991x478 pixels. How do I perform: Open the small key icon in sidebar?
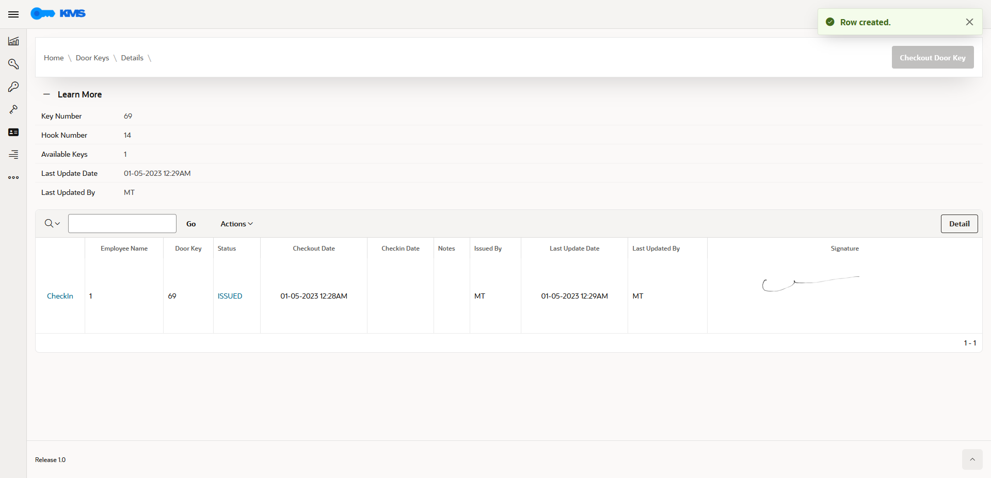click(x=13, y=109)
